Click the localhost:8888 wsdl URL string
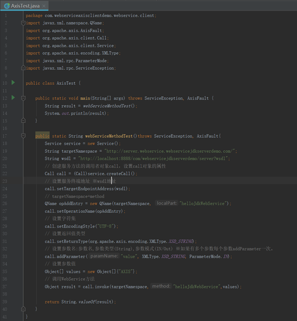Screen dimensions: 297x321 point(153,159)
